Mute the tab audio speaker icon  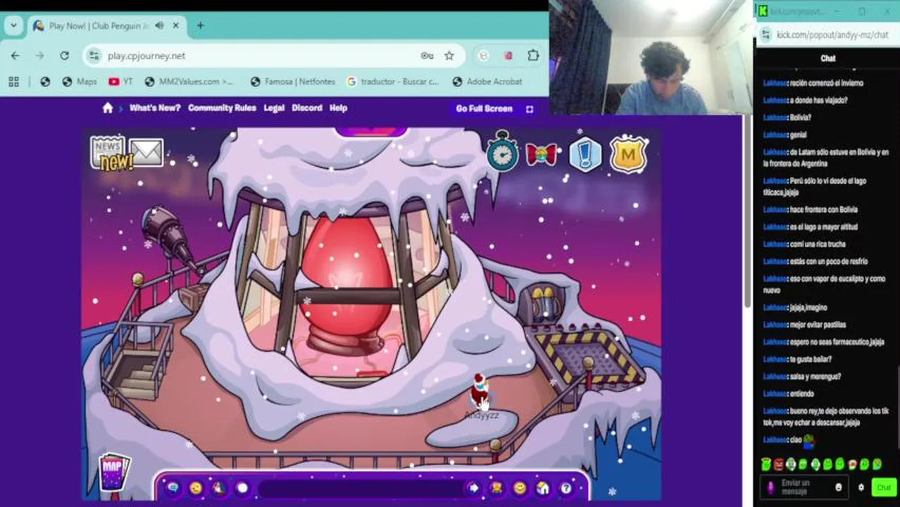(159, 25)
